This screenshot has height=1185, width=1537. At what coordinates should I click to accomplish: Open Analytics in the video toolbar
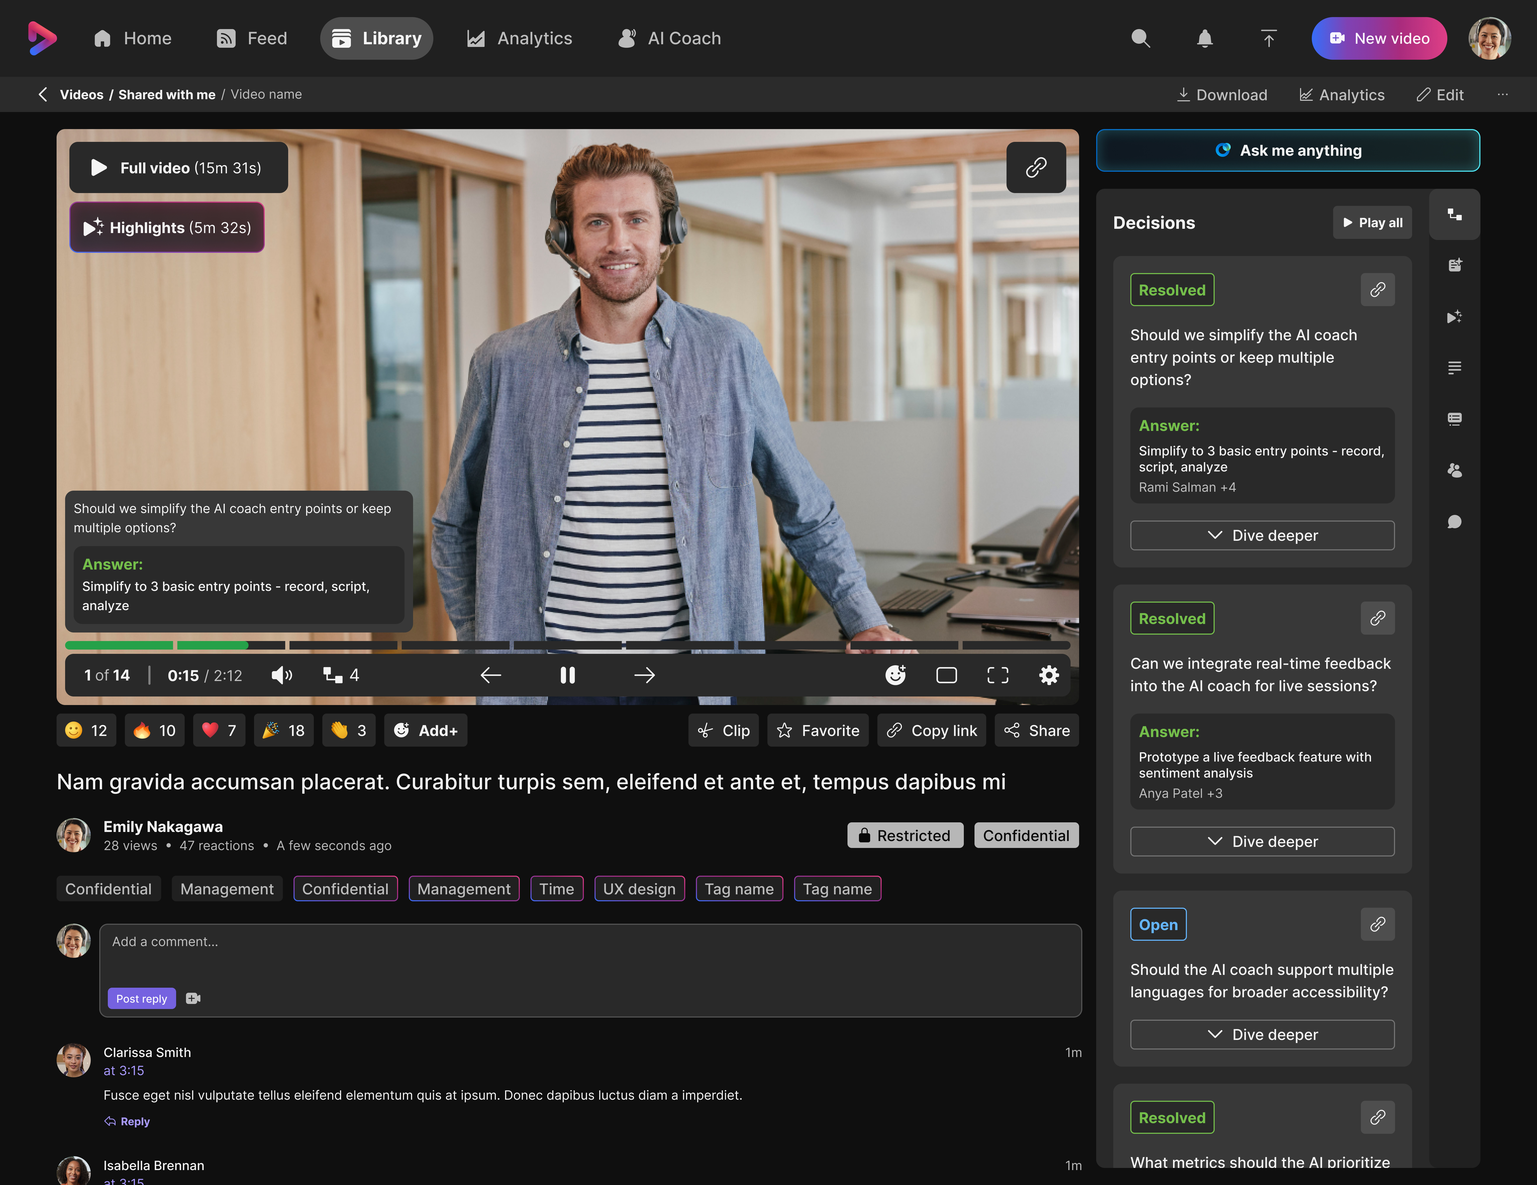1341,94
